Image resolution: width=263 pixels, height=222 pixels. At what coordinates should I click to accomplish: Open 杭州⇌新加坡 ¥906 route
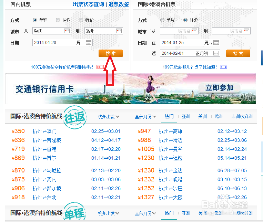click(x=47, y=188)
